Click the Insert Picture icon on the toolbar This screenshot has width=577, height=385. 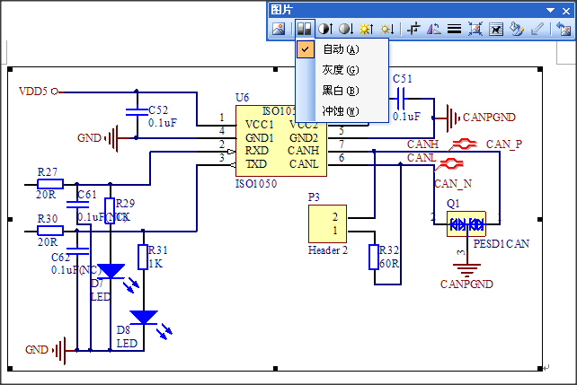279,29
